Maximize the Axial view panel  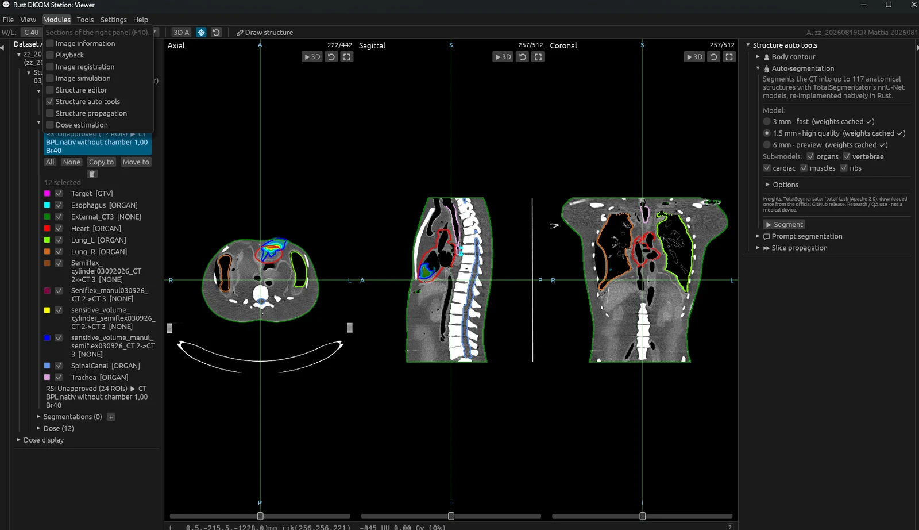pos(346,57)
